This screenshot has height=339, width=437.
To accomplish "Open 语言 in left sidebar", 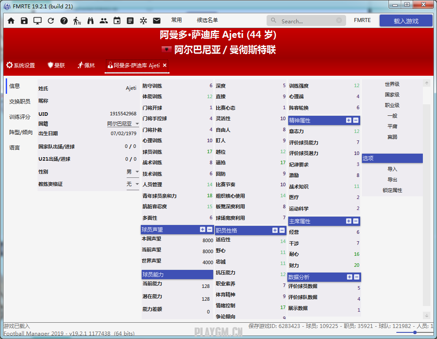I will pos(15,147).
